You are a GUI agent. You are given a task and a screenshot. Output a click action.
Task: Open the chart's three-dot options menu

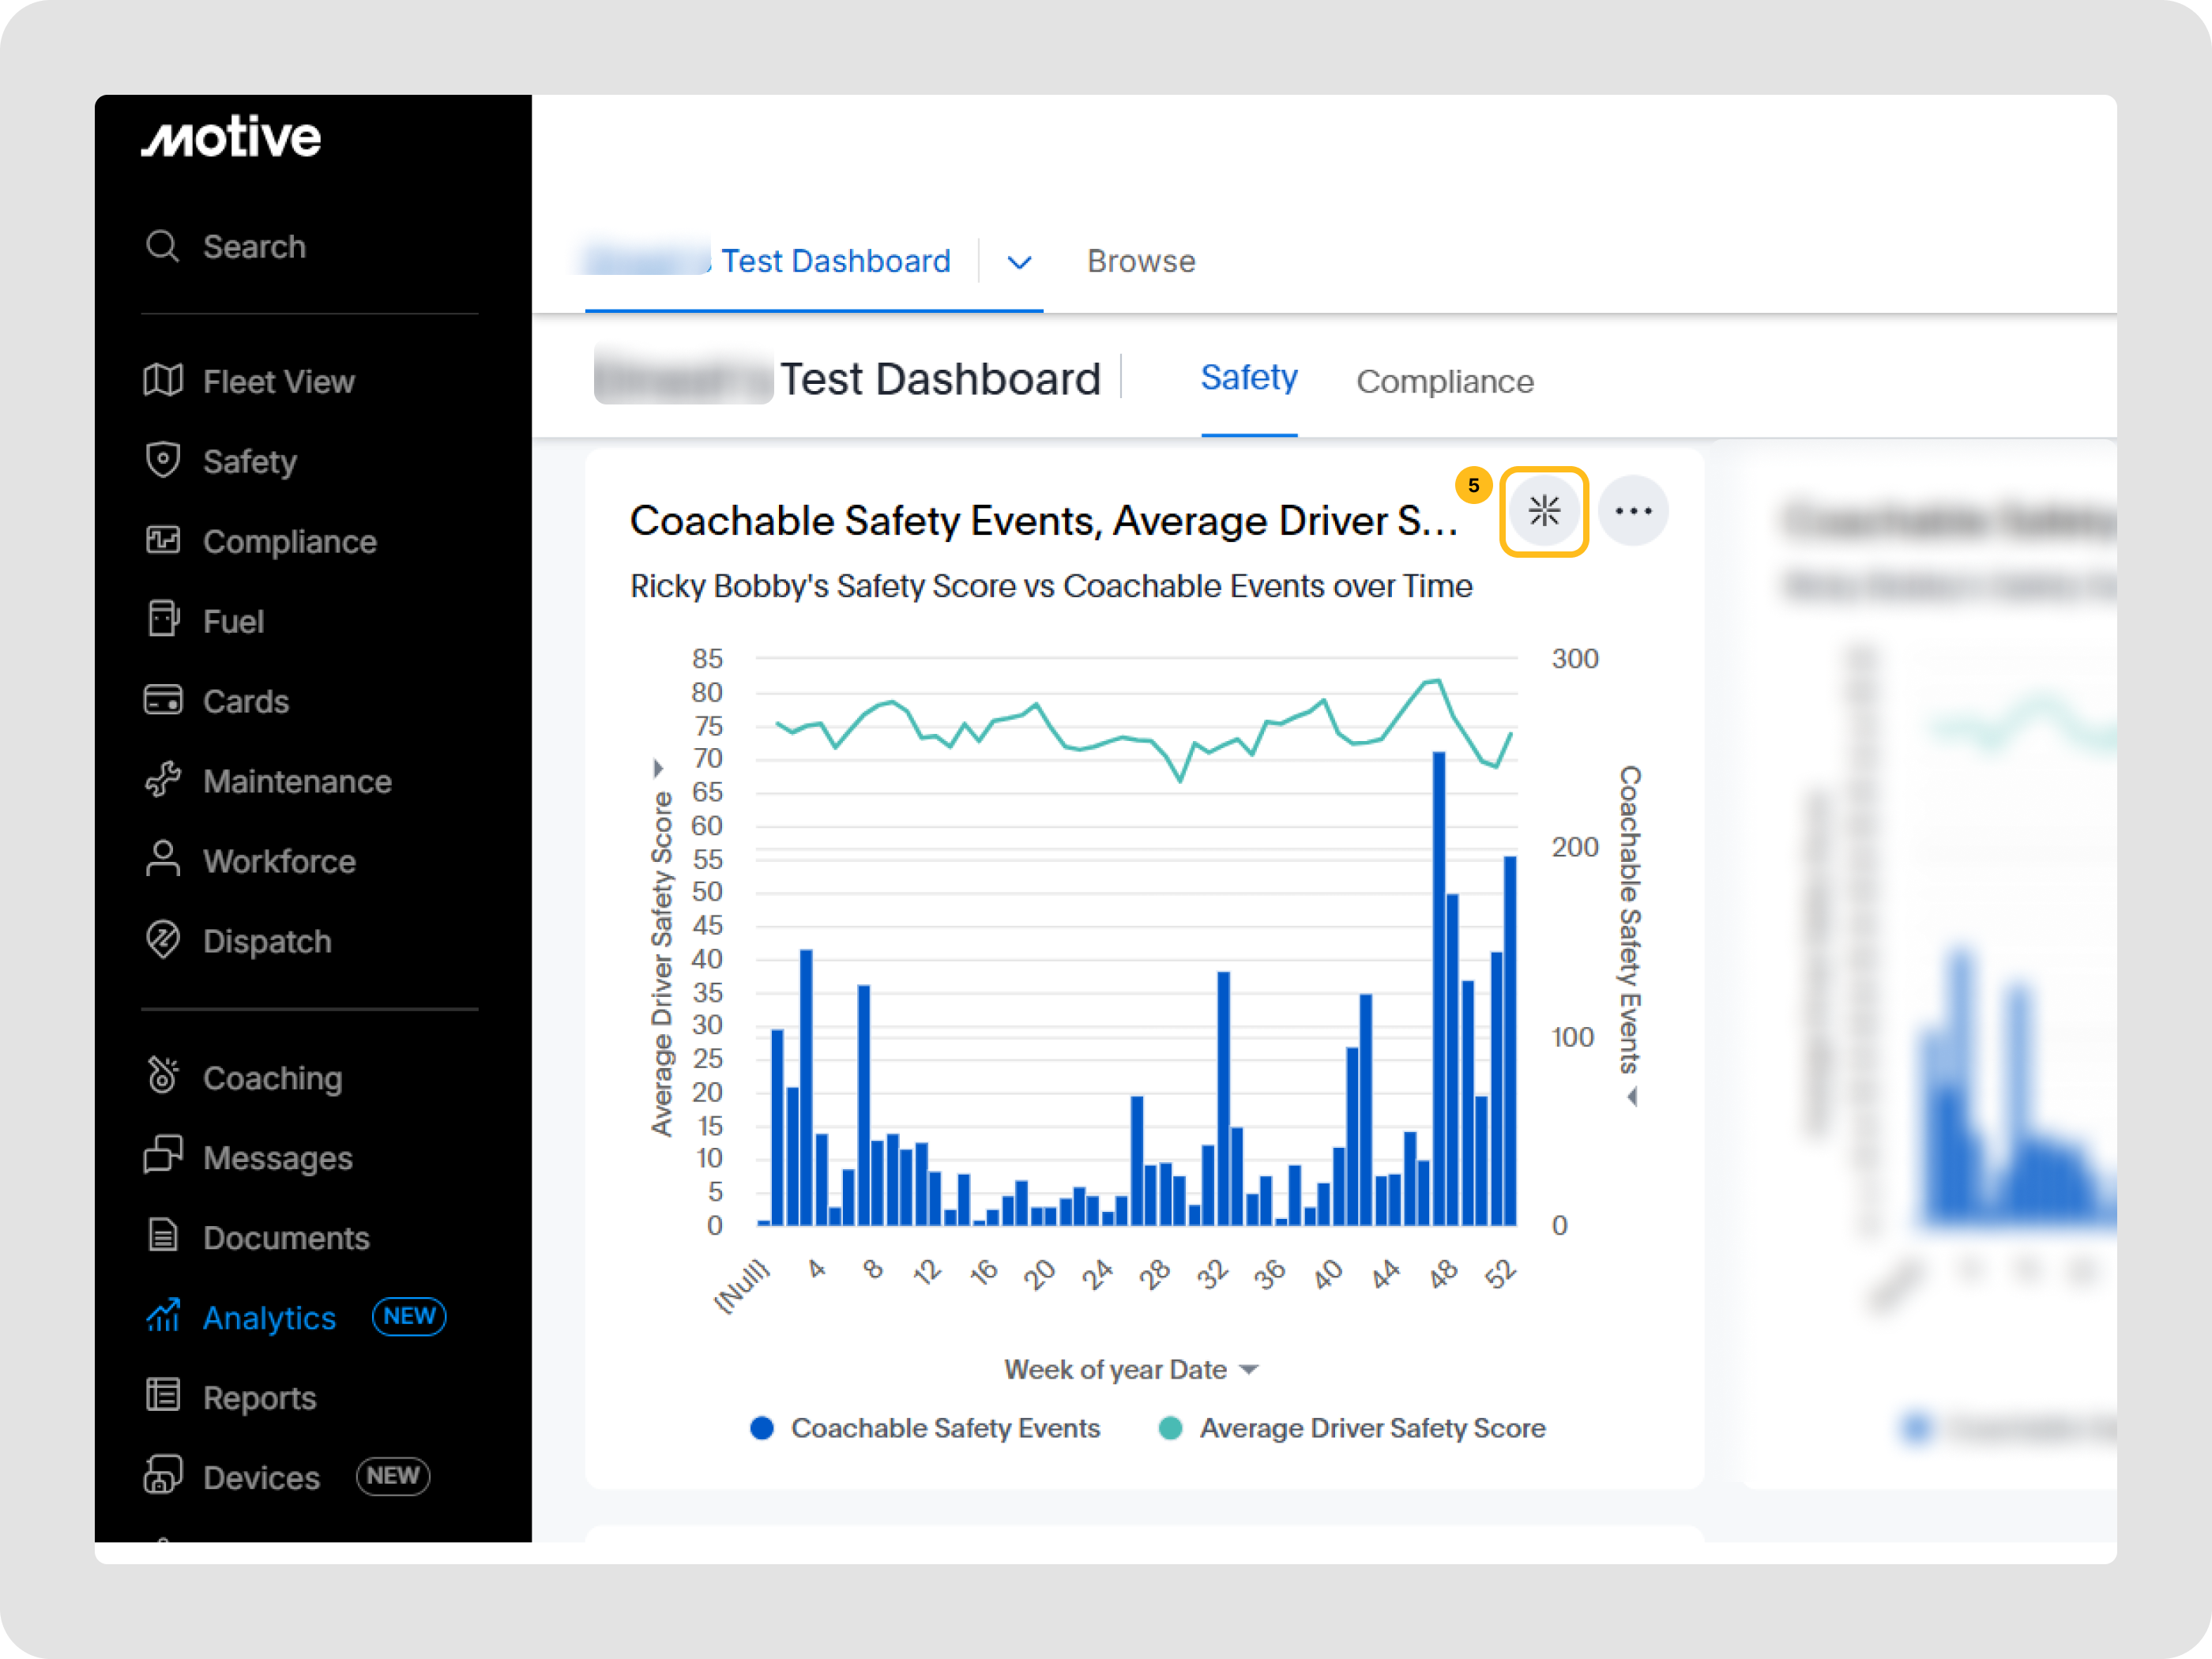1632,511
